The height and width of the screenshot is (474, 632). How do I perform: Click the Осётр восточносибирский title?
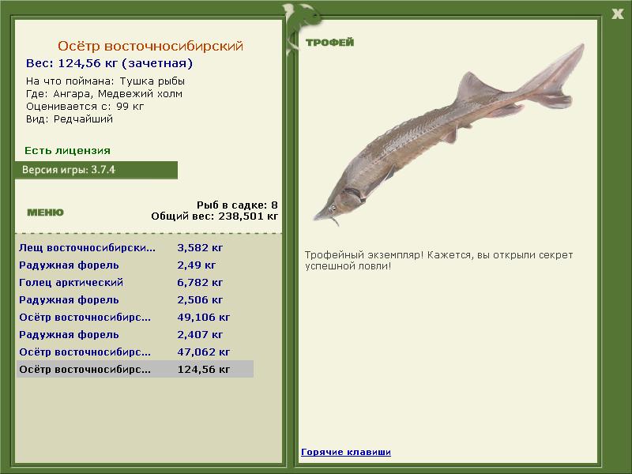150,46
